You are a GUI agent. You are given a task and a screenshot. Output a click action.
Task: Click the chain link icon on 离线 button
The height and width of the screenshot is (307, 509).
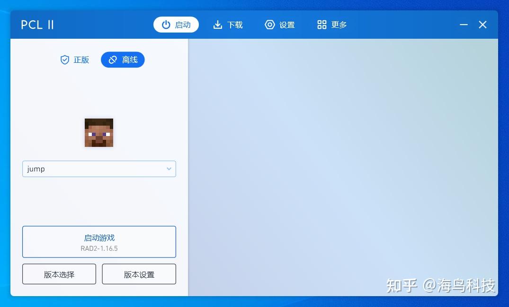point(112,60)
